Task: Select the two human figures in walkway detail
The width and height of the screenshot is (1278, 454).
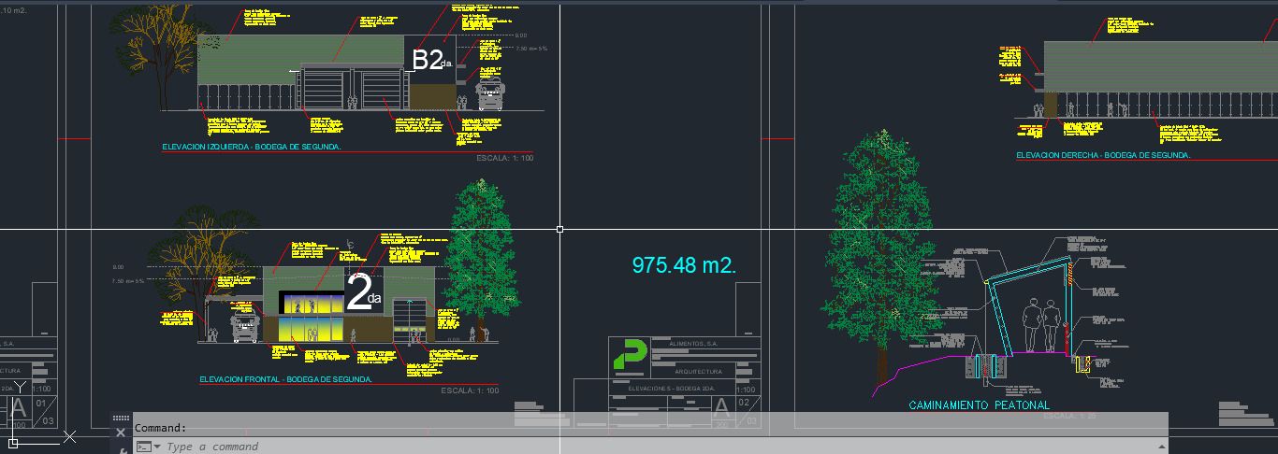Action: pos(1040,325)
